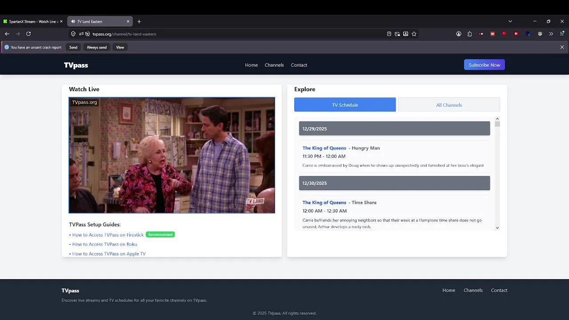Open Channels in the top navigation
Screen dimensions: 569x320
[x=274, y=65]
